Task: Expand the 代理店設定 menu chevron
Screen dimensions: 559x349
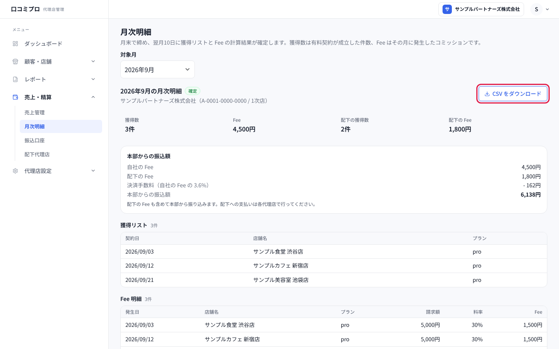Action: 93,171
